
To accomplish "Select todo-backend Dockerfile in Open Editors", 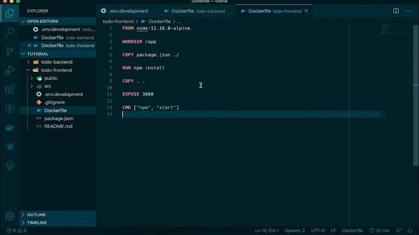I will pyautogui.click(x=58, y=38).
